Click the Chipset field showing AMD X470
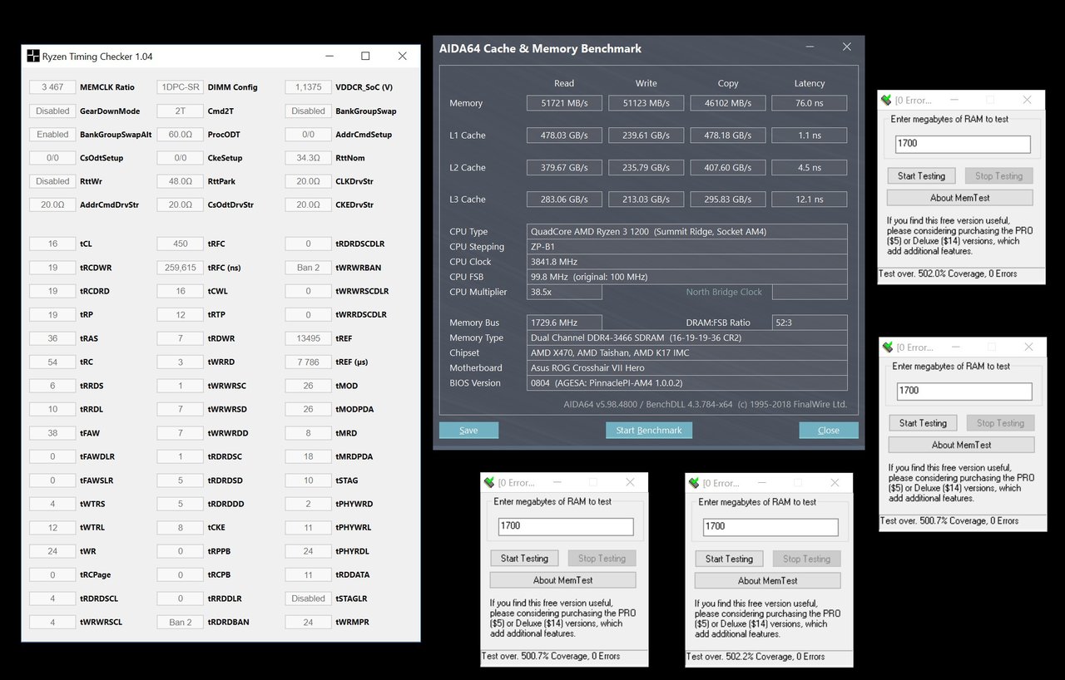The height and width of the screenshot is (680, 1065). point(687,352)
